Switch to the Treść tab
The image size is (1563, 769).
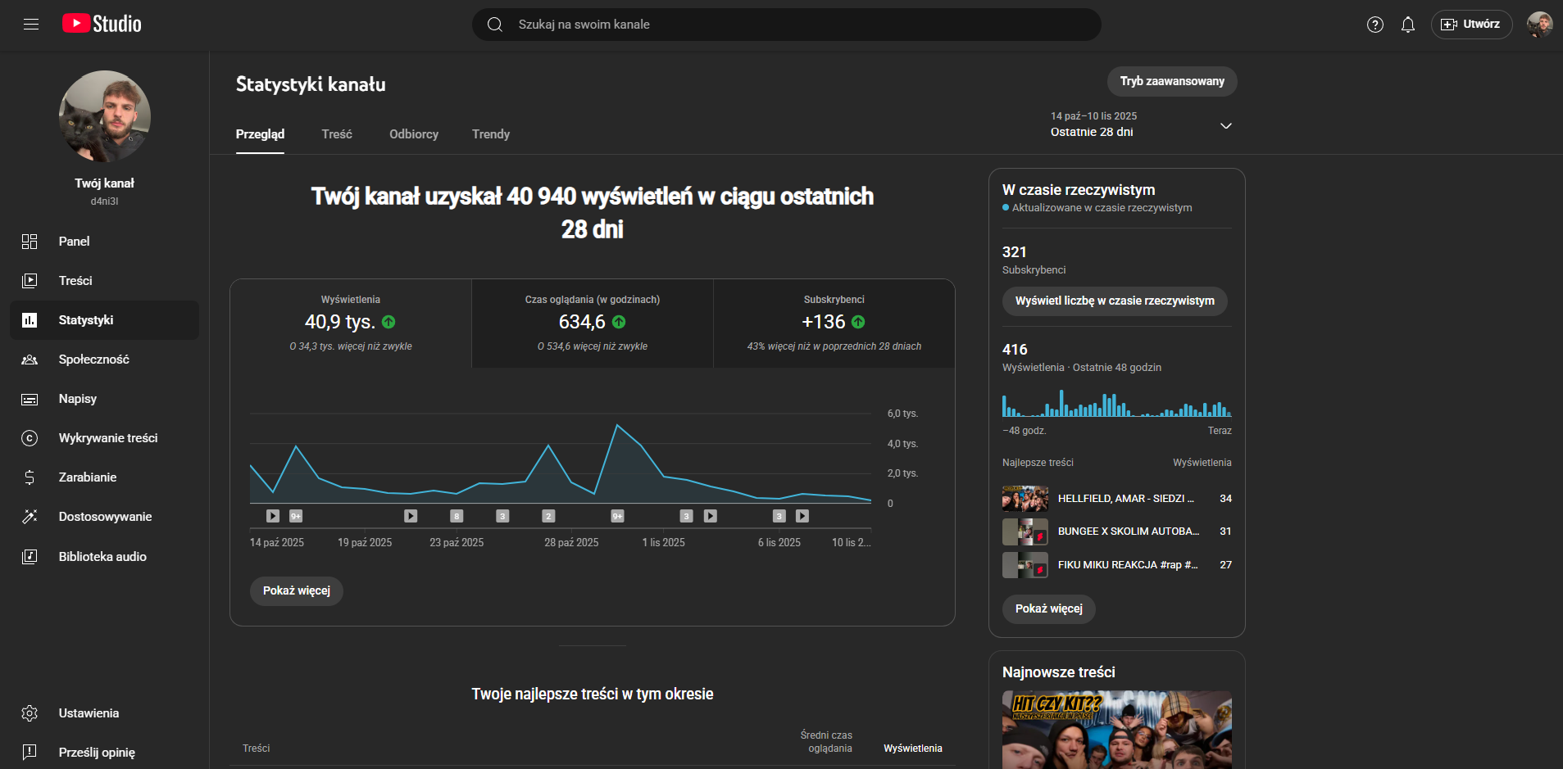click(336, 134)
